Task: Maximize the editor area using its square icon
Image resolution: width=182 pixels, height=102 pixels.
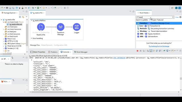Action: click(x=133, y=11)
